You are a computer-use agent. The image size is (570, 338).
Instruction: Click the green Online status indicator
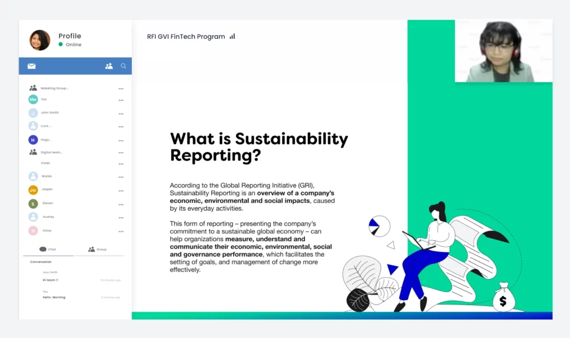[x=61, y=44]
